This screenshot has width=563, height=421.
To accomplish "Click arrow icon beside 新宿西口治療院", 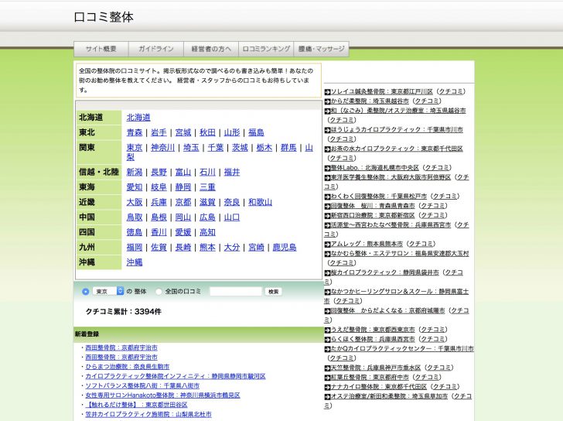I will [x=327, y=216].
